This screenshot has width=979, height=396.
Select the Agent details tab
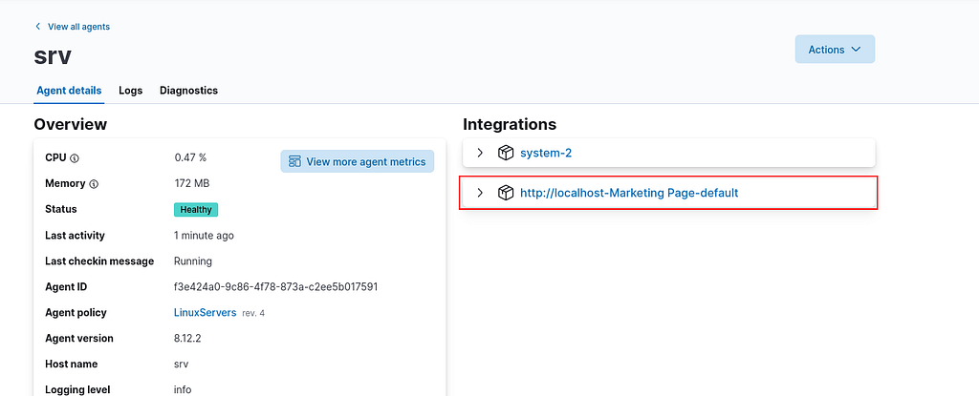point(69,91)
